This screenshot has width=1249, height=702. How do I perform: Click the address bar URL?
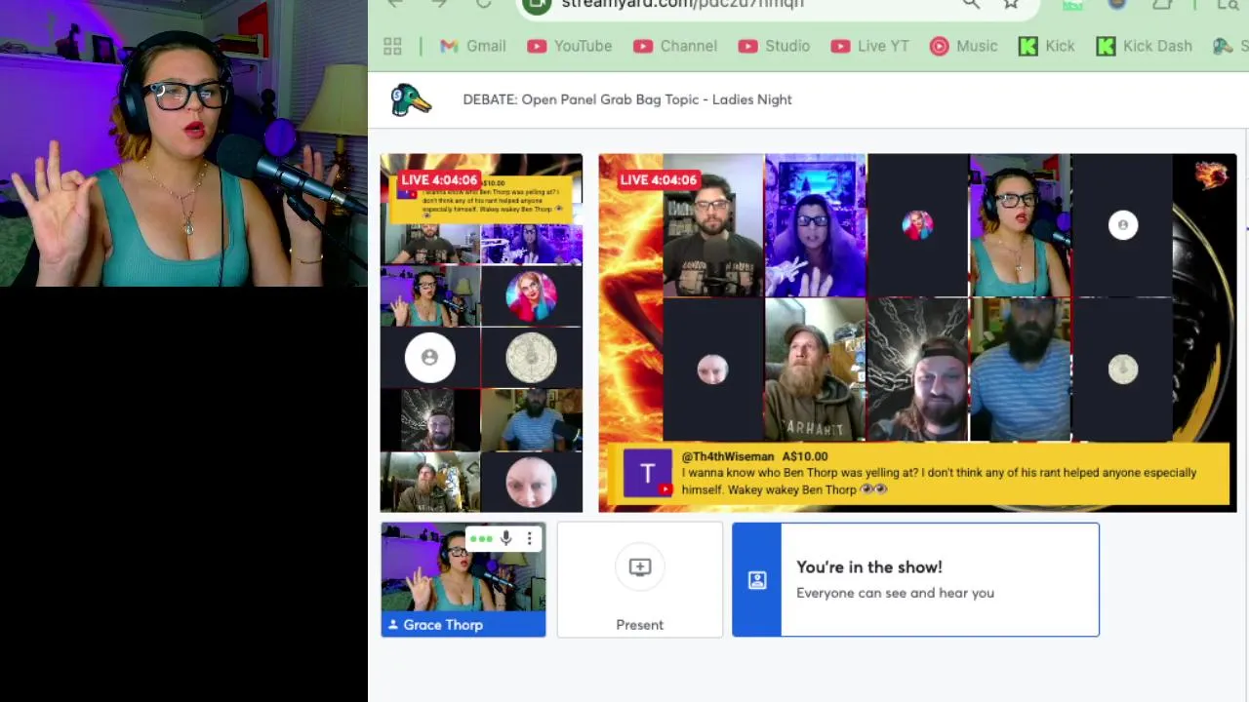683,4
